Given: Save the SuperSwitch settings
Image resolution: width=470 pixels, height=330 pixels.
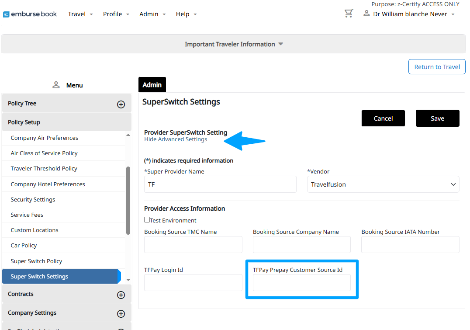Looking at the screenshot, I should point(437,118).
